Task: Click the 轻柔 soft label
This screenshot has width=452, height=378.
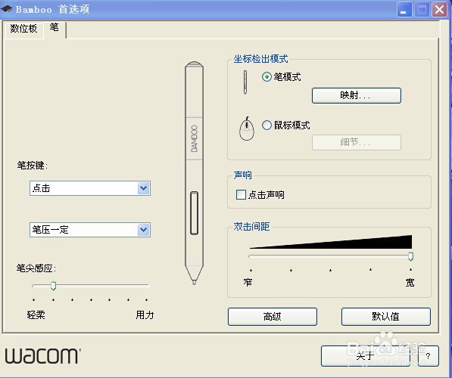Action: [36, 314]
